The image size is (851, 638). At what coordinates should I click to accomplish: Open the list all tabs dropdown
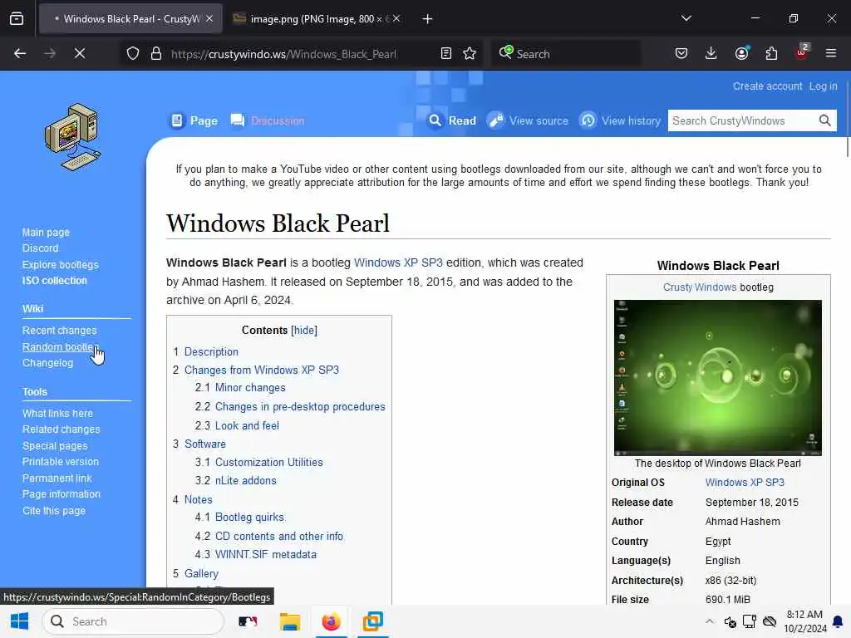(x=686, y=18)
